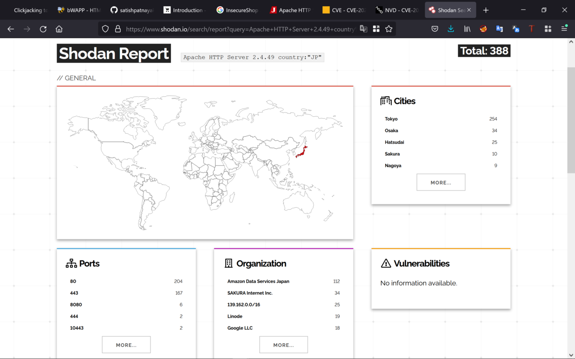575x359 pixels.
Task: Open the downloads panel
Action: point(451,29)
